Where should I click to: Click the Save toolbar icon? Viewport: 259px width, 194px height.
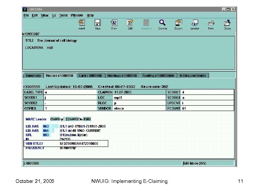click(97, 24)
